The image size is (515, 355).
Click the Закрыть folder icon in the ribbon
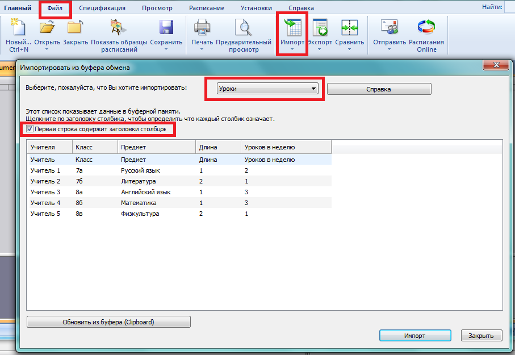pos(75,27)
